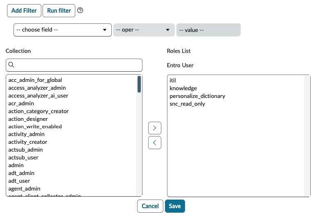This screenshot has height=218, width=316.
Task: Select access_analyzer_ai_user role
Action: pos(38,95)
